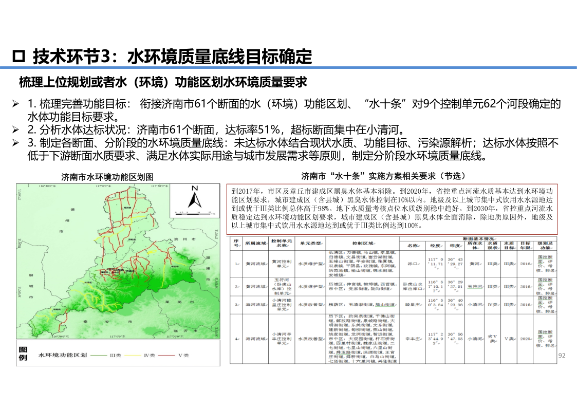Image resolution: width=577 pixels, height=408 pixels.
Task: Click the '莱芜市' label on the map
Action: [x=180, y=302]
